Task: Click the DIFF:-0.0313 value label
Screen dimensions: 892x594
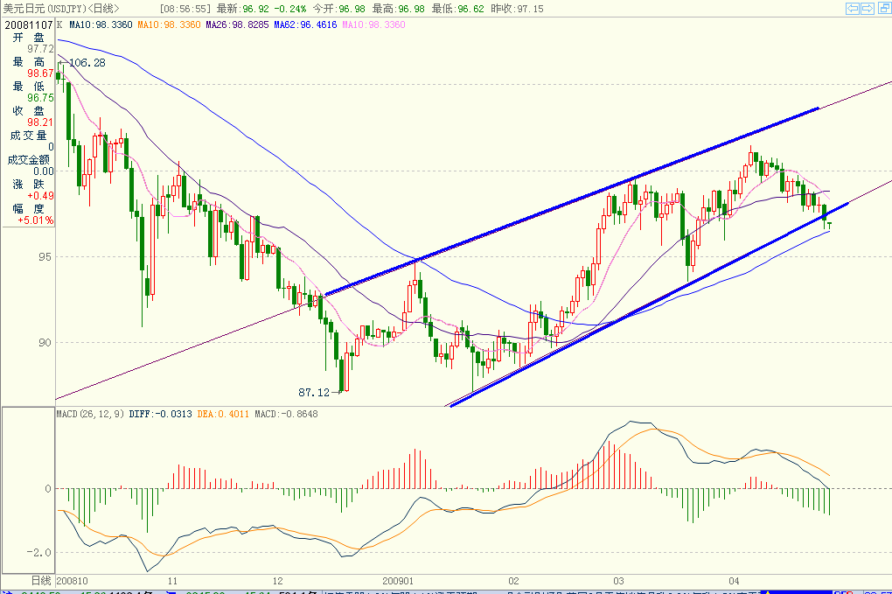Action: tap(160, 414)
